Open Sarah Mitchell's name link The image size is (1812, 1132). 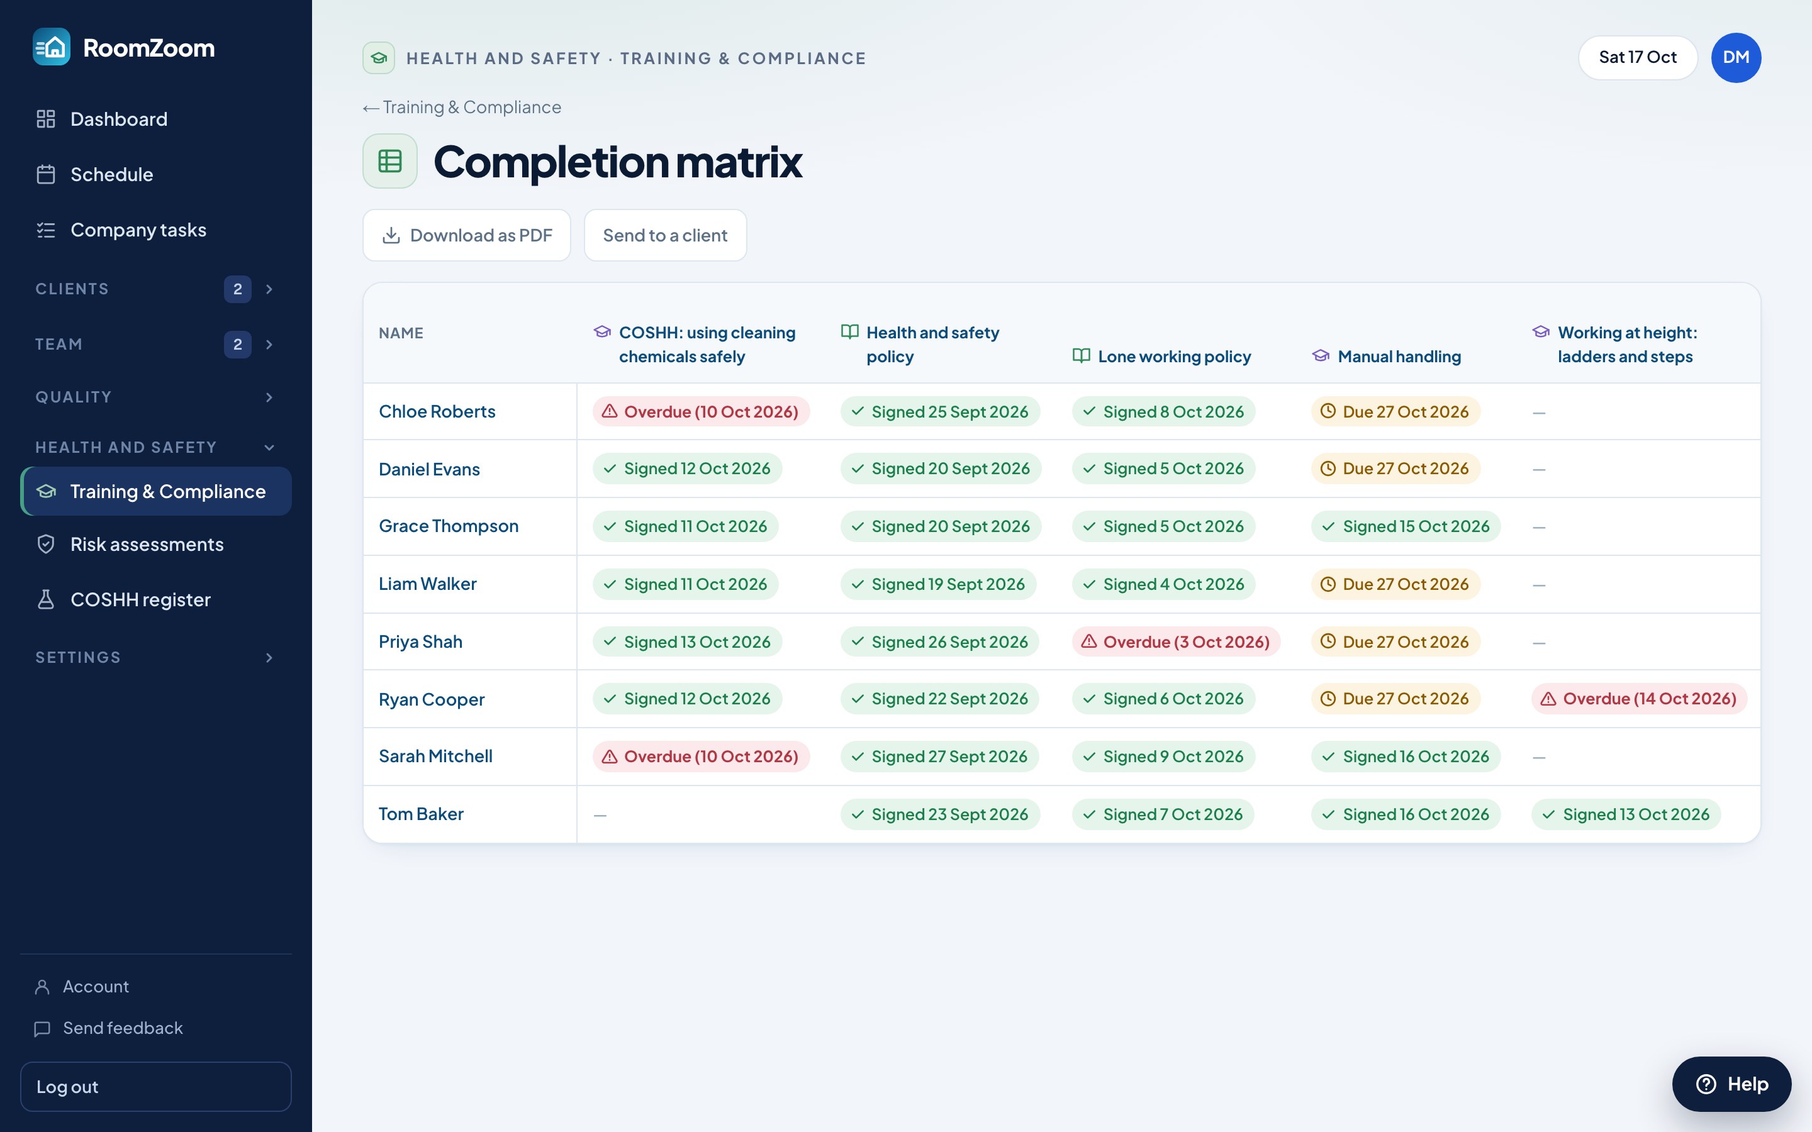435,756
